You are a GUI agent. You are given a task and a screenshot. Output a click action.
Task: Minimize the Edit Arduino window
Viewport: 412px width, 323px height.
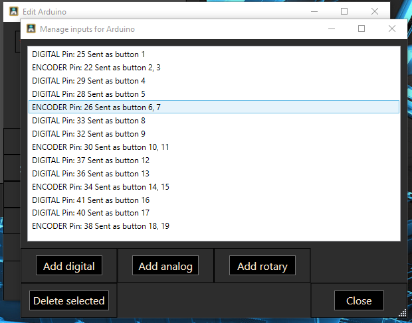pos(314,11)
